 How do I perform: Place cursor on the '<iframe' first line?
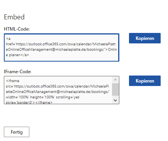pyautogui.click(x=13, y=81)
